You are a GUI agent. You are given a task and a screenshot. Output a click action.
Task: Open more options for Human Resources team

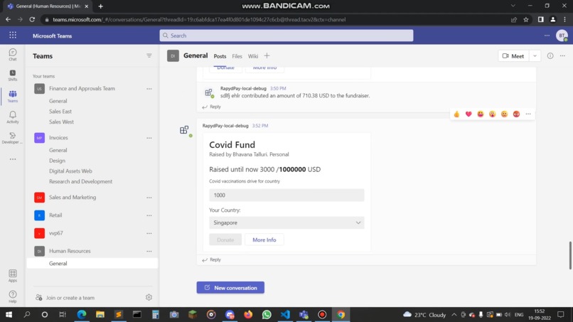point(149,252)
